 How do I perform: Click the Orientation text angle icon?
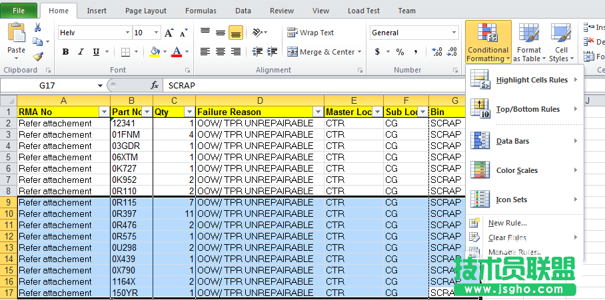258,32
